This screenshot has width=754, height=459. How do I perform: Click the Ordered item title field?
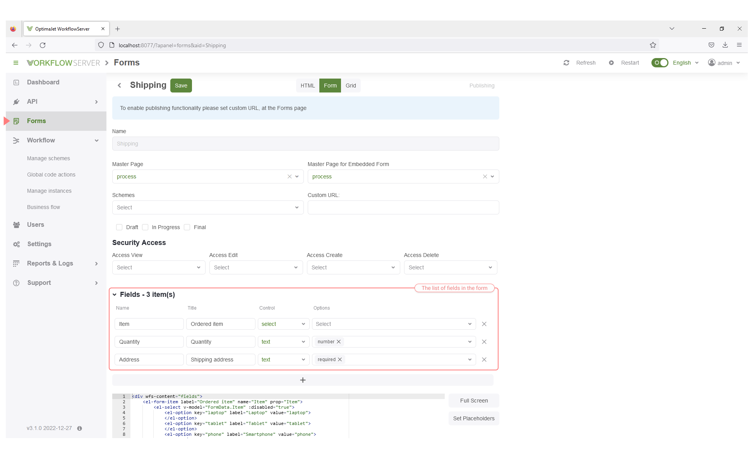pos(221,324)
